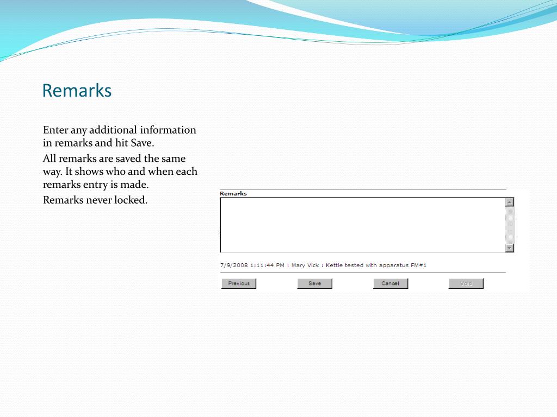557x417 pixels.
Task: Click the paragraph 'All remarks are saved the same'
Action: point(120,171)
